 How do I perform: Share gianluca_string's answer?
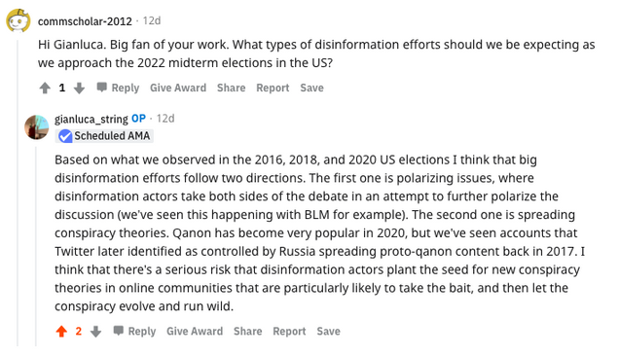(x=248, y=331)
